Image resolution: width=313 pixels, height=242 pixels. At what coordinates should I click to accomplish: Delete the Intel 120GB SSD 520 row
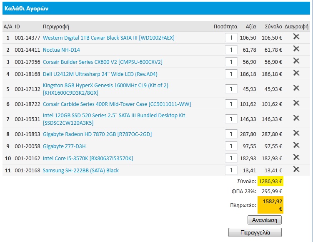pyautogui.click(x=296, y=118)
